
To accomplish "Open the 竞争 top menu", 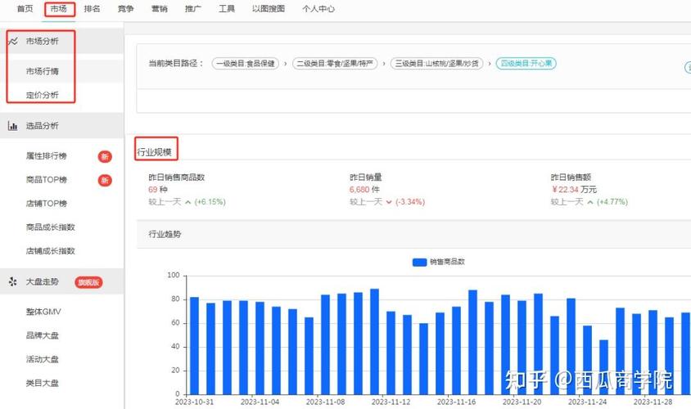I will click(125, 9).
